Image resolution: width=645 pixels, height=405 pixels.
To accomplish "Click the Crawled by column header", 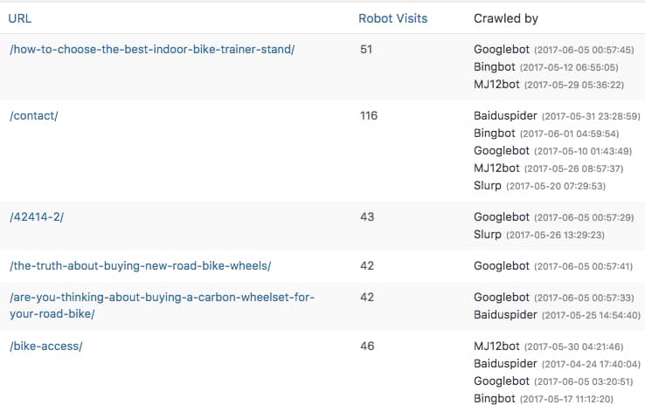I will (x=505, y=18).
